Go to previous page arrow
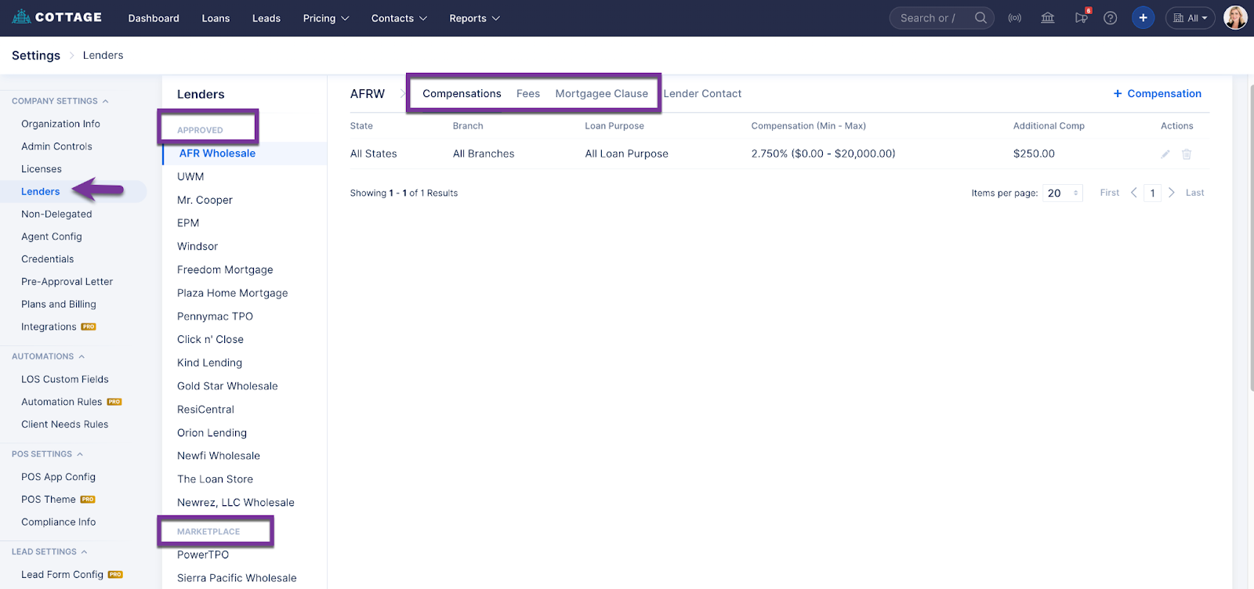This screenshot has width=1254, height=589. (1133, 193)
